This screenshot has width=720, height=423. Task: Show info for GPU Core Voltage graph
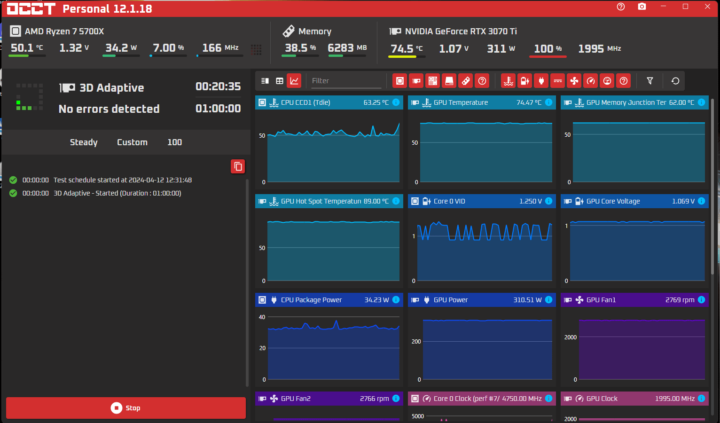click(x=702, y=201)
